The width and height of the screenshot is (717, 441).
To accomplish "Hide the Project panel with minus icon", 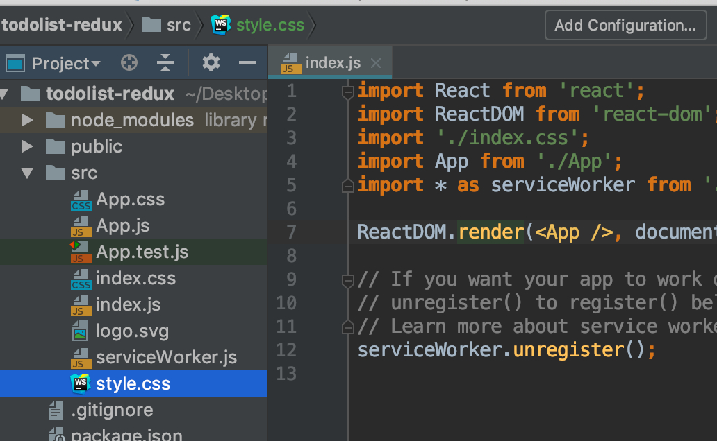I will pos(247,62).
